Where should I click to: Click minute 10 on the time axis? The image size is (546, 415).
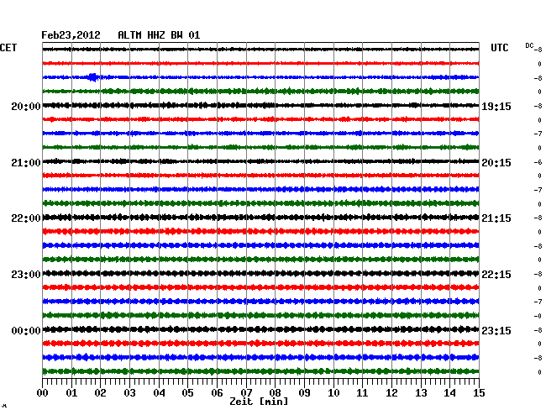click(x=333, y=392)
